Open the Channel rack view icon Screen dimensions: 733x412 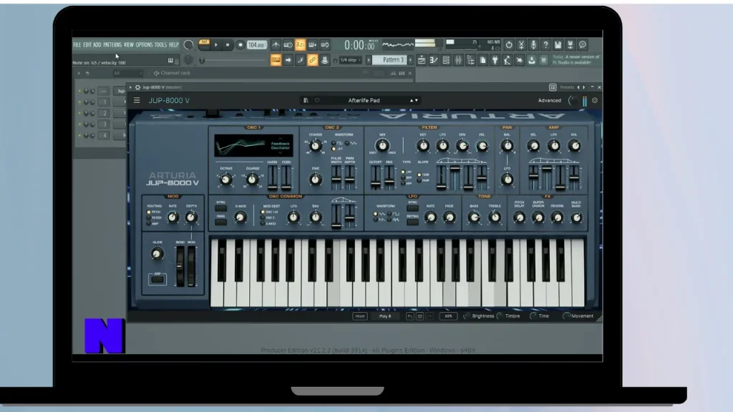point(446,60)
